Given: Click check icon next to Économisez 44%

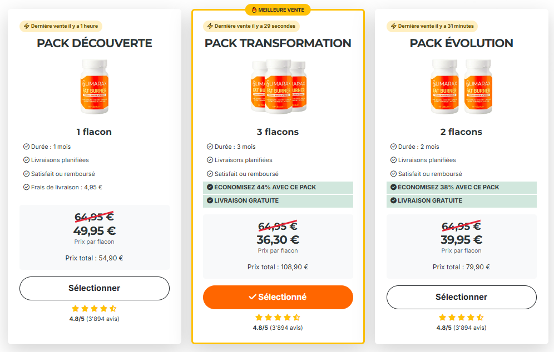Looking at the screenshot, I should [210, 187].
